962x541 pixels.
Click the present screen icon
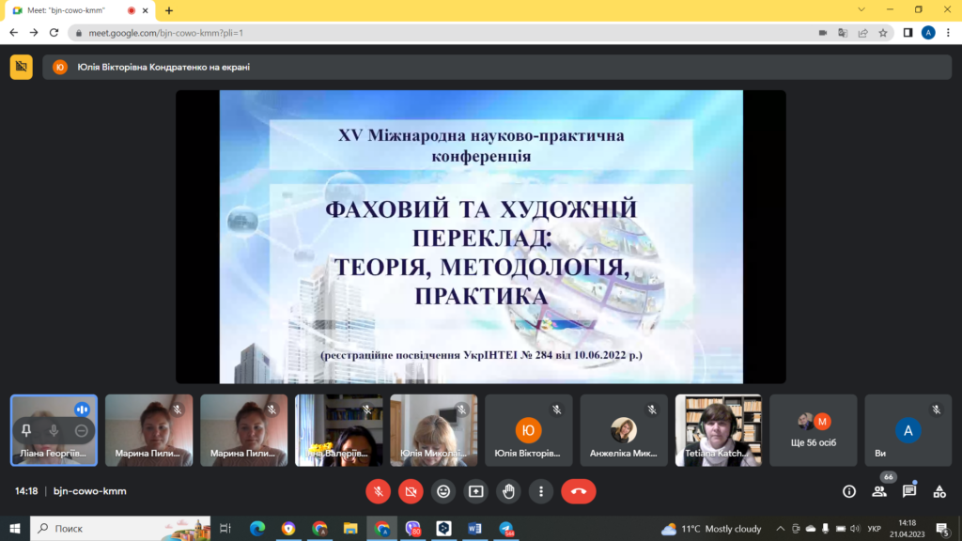pos(476,491)
